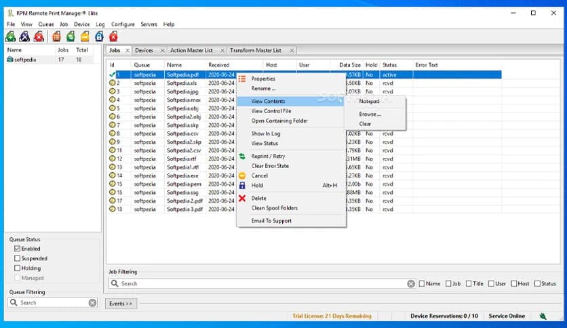The image size is (567, 328).
Task: Click the green checkmark icon of job 1
Action: pyautogui.click(x=113, y=75)
